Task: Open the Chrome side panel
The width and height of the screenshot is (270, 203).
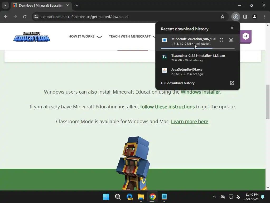Action: click(x=245, y=17)
